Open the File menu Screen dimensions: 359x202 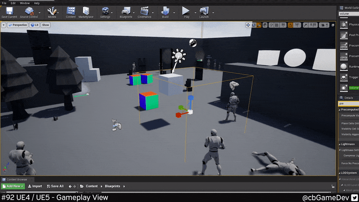4,3
